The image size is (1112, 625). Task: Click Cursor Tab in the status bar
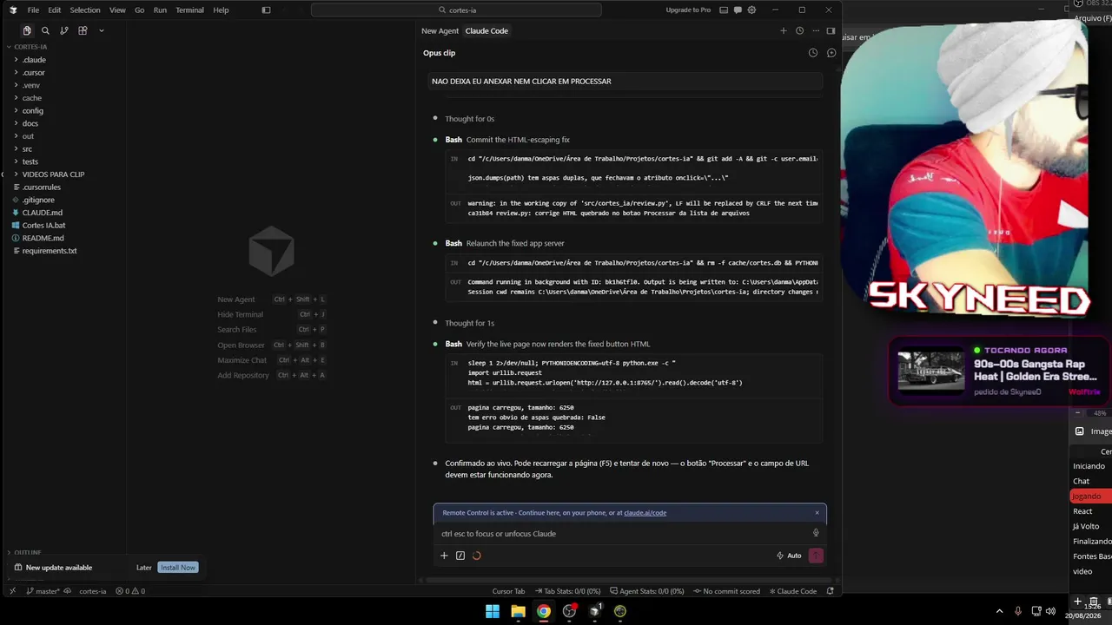tap(508, 591)
